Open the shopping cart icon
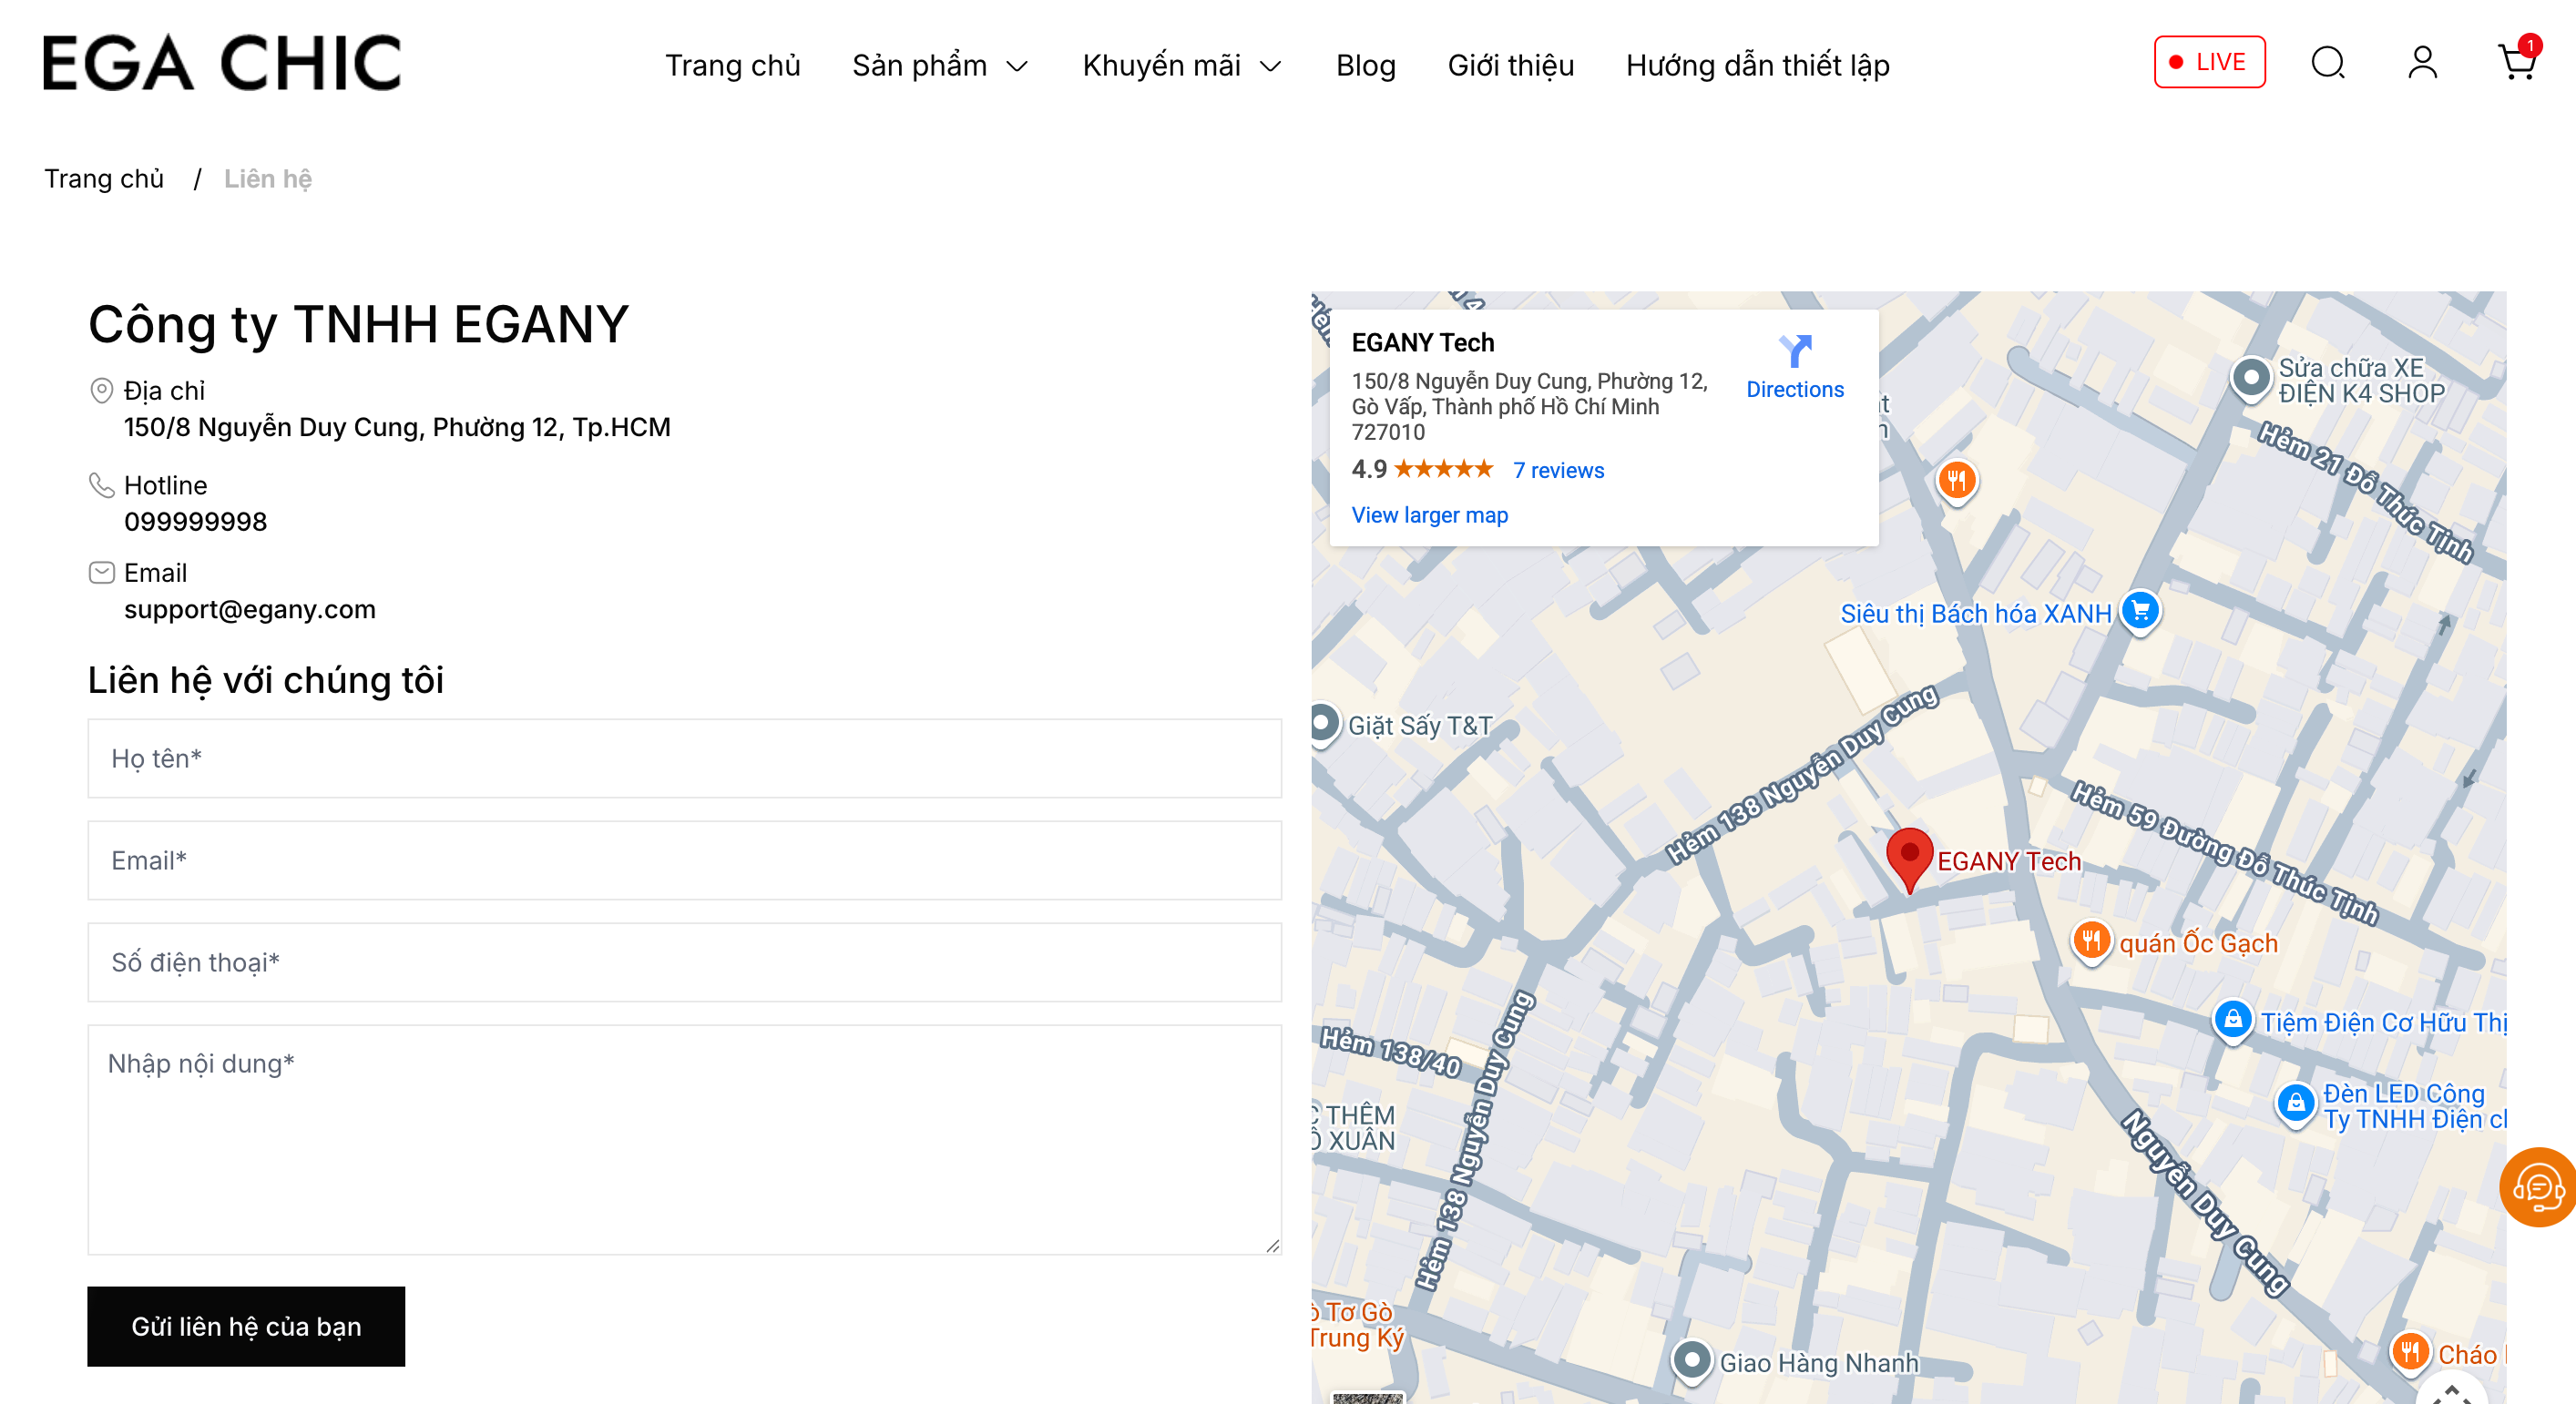2576x1404 pixels. [2515, 63]
